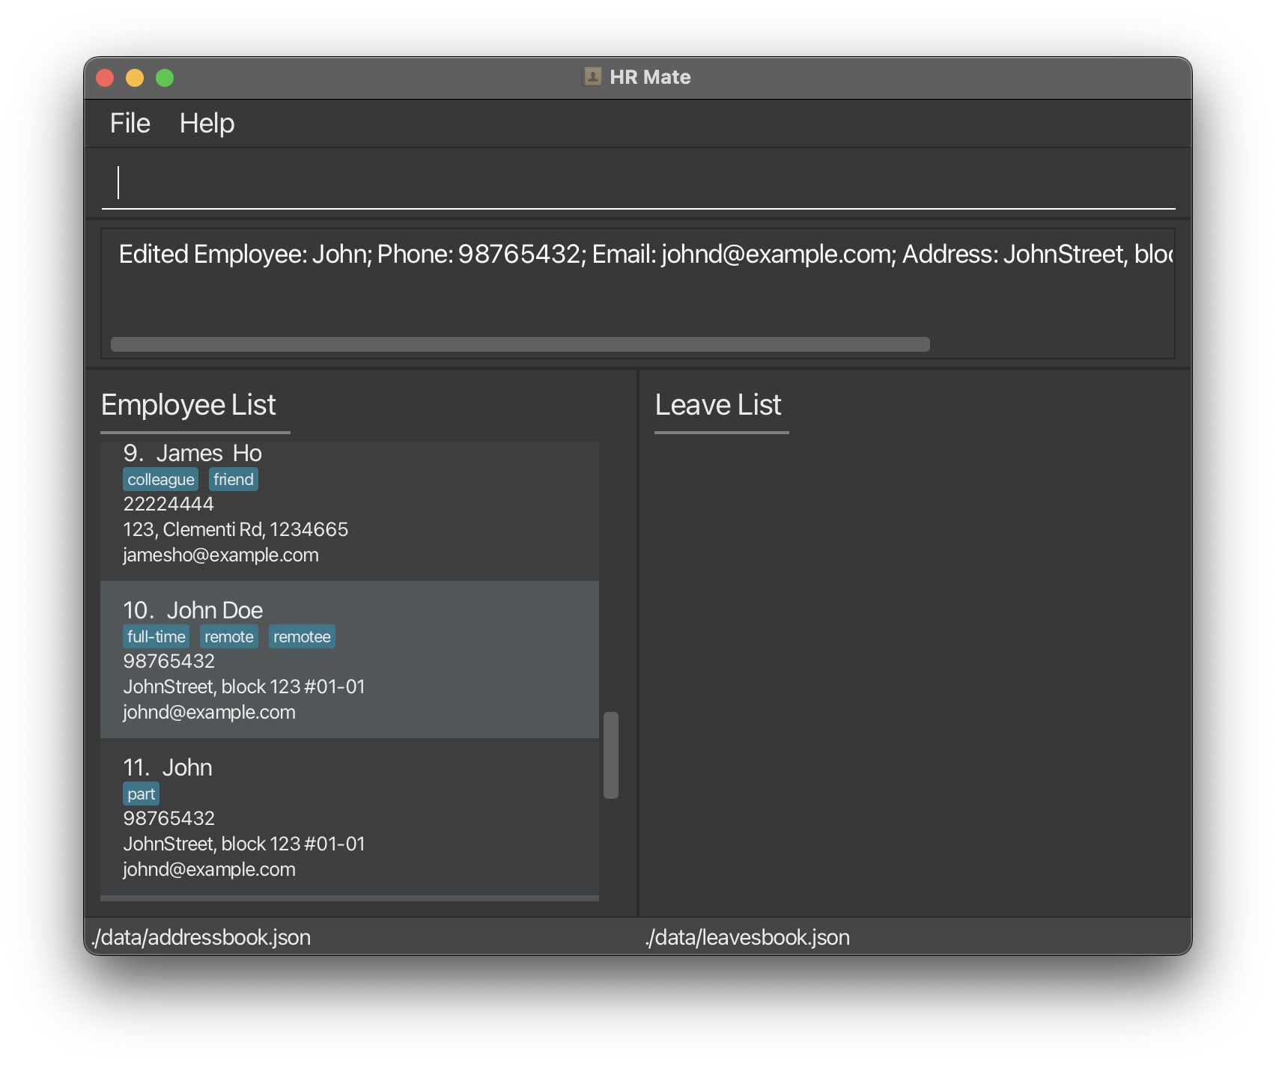Viewport: 1276px width, 1066px height.
Task: Click address under 11. John entry
Action: 244,844
